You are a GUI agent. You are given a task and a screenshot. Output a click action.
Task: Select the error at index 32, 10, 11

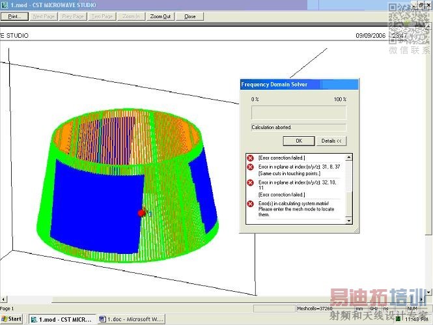[x=298, y=188]
